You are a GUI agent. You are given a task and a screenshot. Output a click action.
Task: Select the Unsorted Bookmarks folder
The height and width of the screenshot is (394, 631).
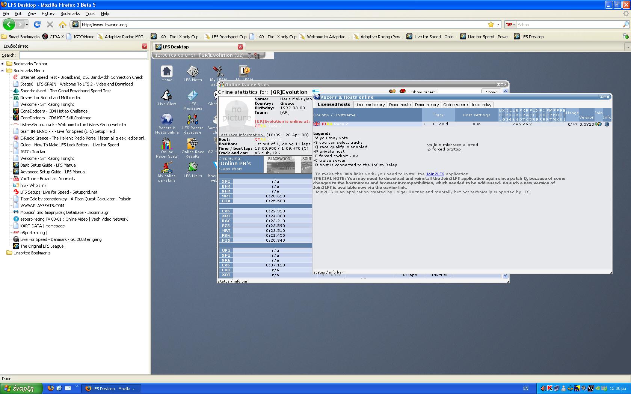(x=29, y=253)
